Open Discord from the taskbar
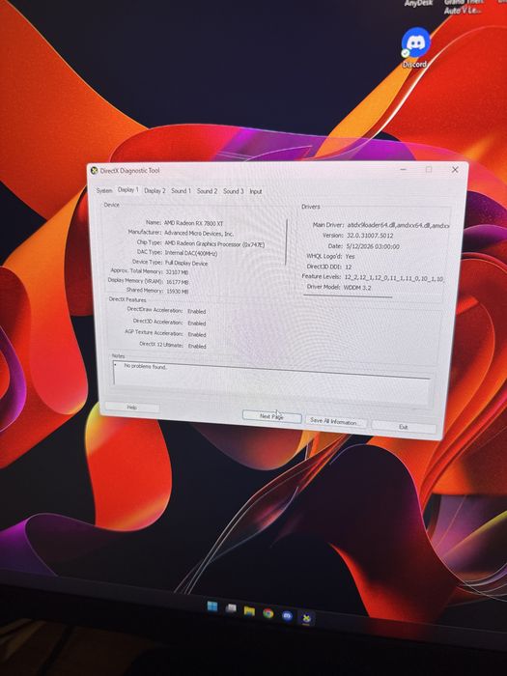This screenshot has height=676, width=507. point(287,616)
